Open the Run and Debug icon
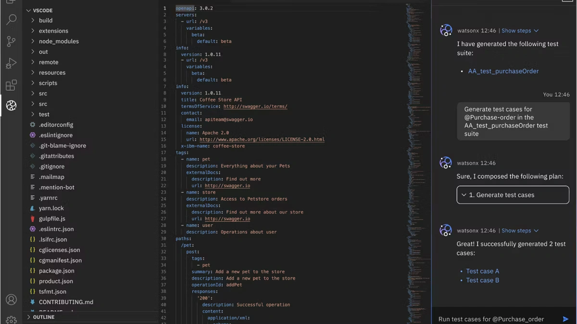 click(11, 63)
